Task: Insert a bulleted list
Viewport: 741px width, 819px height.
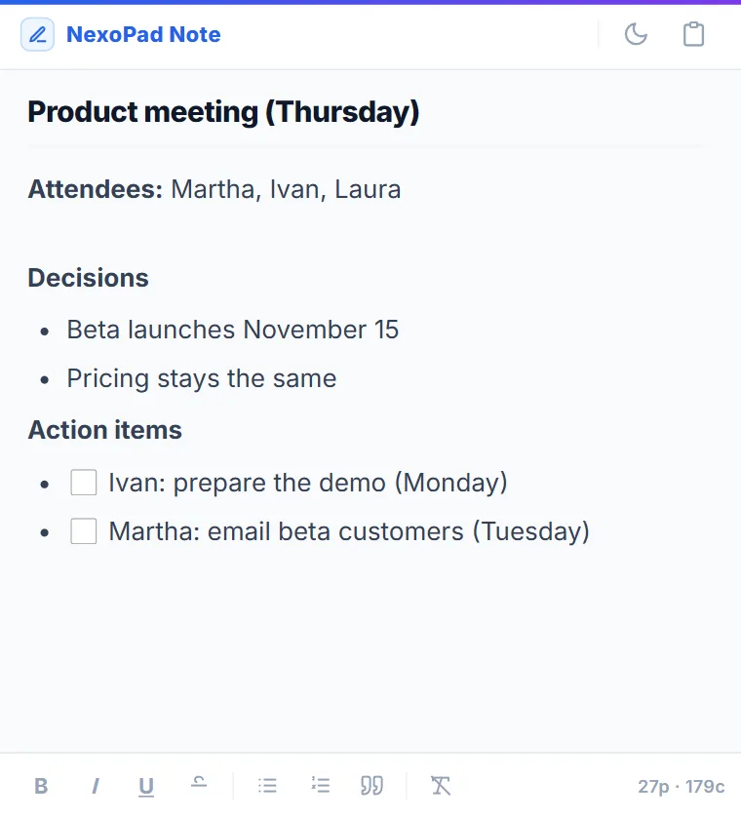Action: click(x=267, y=786)
